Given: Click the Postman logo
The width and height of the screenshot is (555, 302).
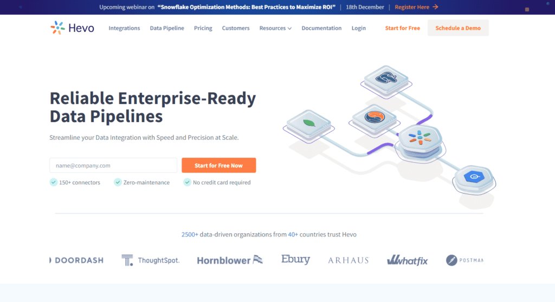Looking at the screenshot, I should pyautogui.click(x=464, y=260).
